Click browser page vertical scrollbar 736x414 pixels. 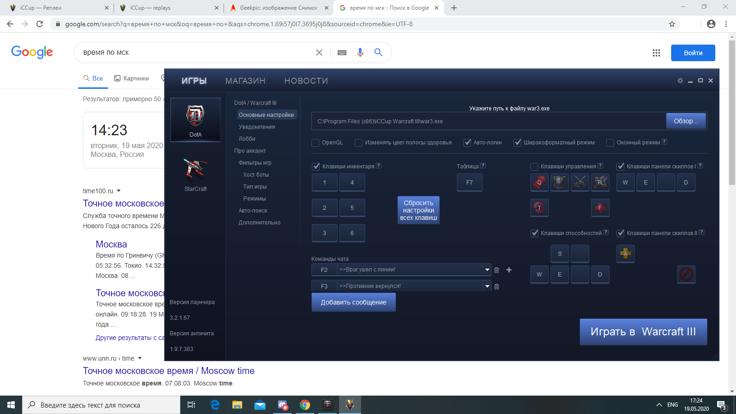pos(732,113)
